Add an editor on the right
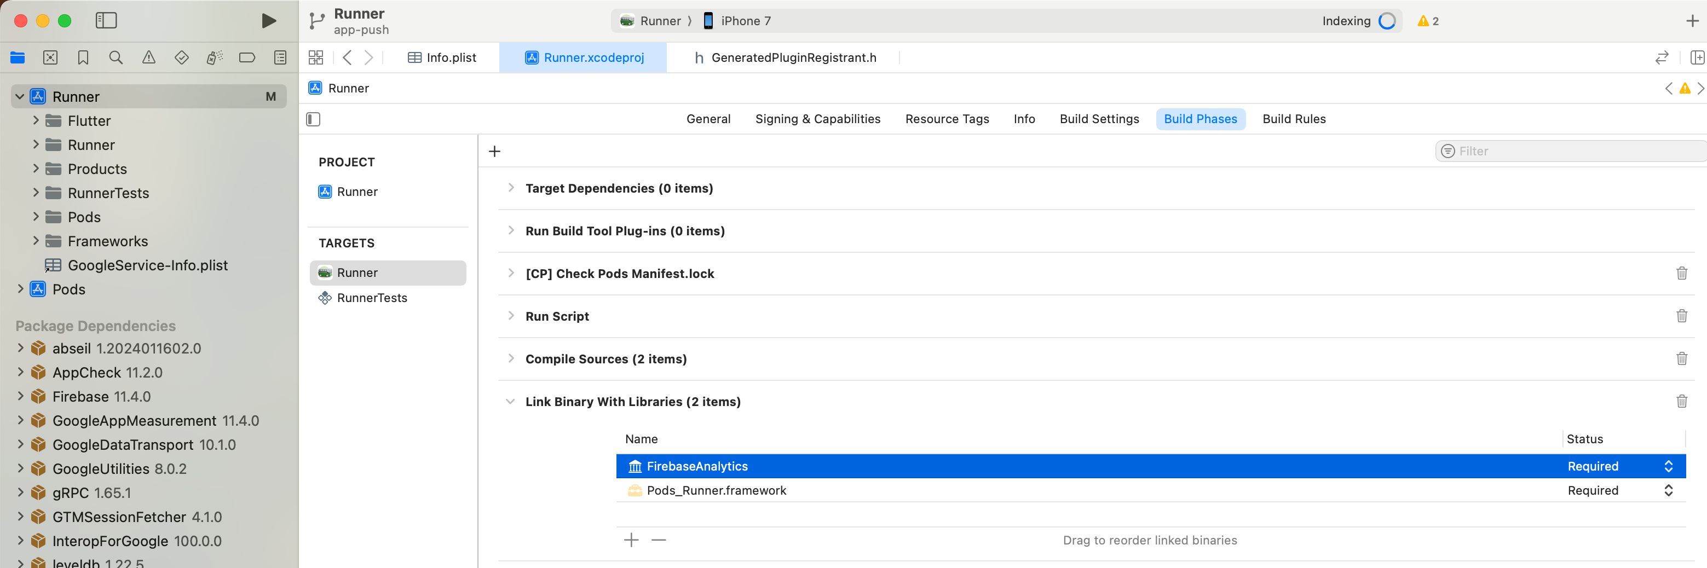The width and height of the screenshot is (1707, 568). coord(1697,57)
